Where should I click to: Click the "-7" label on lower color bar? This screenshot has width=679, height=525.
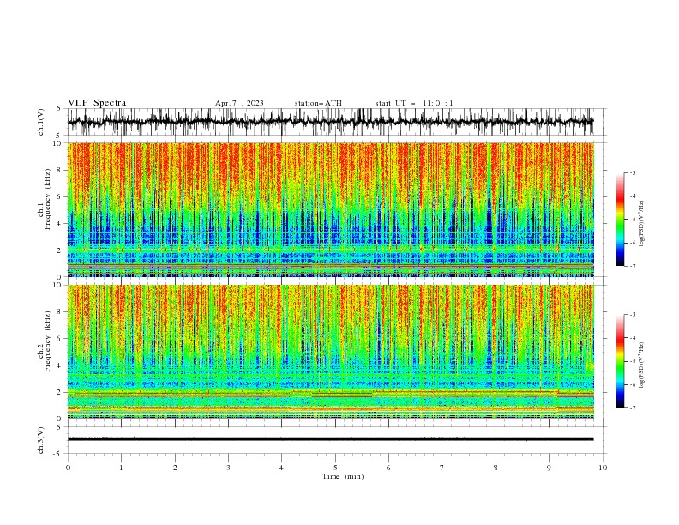click(x=633, y=407)
